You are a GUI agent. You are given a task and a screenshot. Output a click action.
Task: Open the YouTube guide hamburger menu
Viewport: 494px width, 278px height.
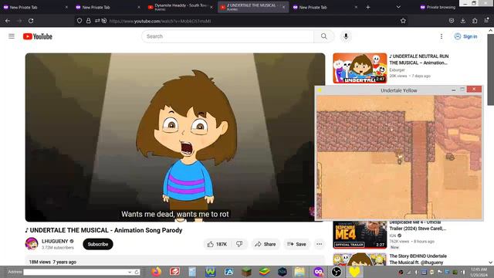(12, 36)
